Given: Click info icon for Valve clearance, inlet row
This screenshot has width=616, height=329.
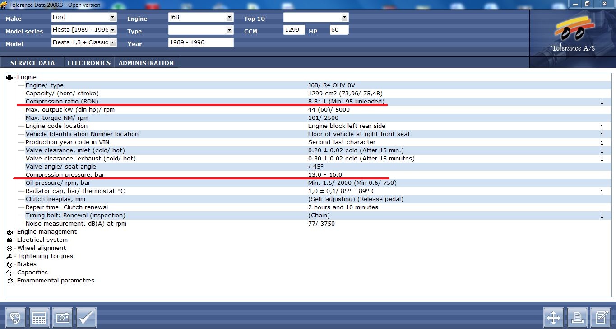Looking at the screenshot, I should point(602,150).
